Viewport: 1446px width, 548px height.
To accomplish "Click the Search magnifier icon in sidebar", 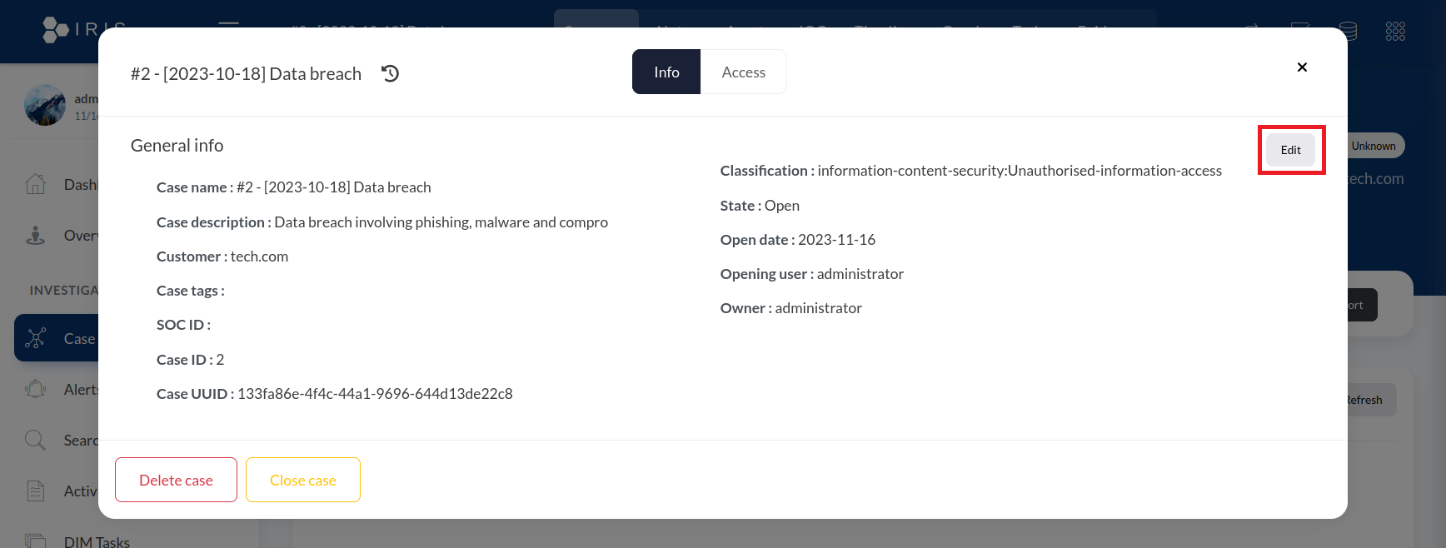I will click(x=36, y=440).
